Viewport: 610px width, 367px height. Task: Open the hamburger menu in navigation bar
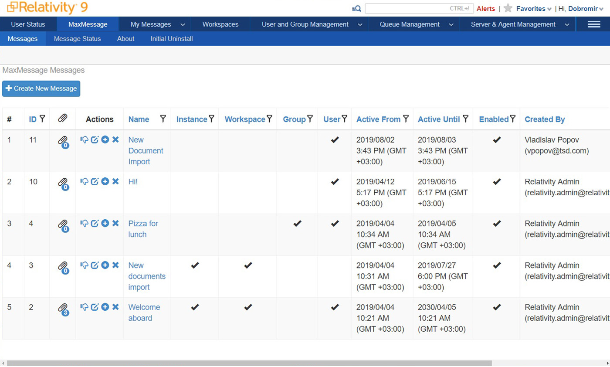point(594,24)
